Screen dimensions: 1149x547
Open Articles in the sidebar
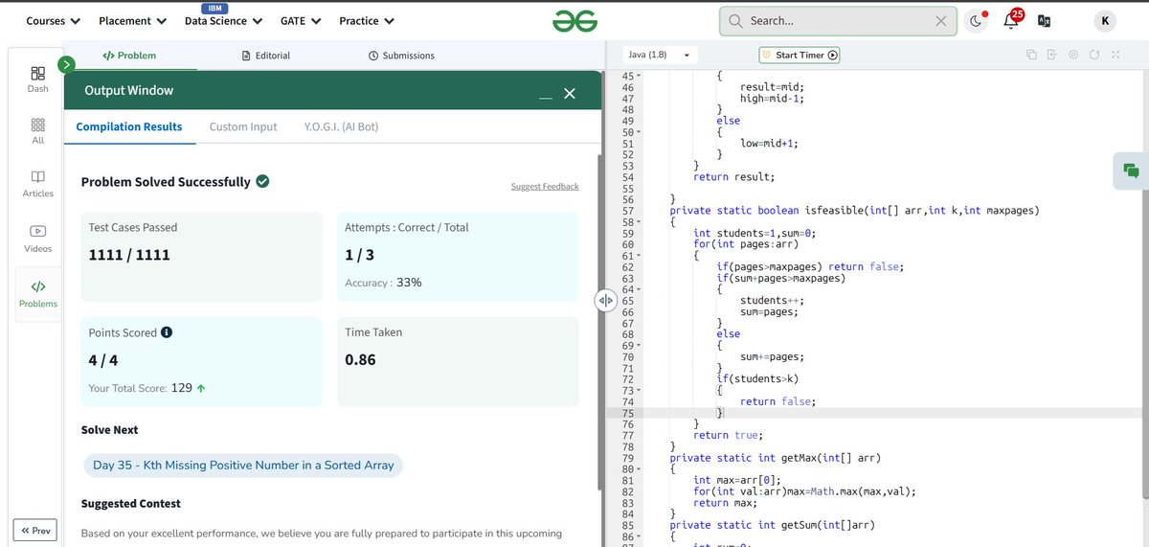coord(37,184)
